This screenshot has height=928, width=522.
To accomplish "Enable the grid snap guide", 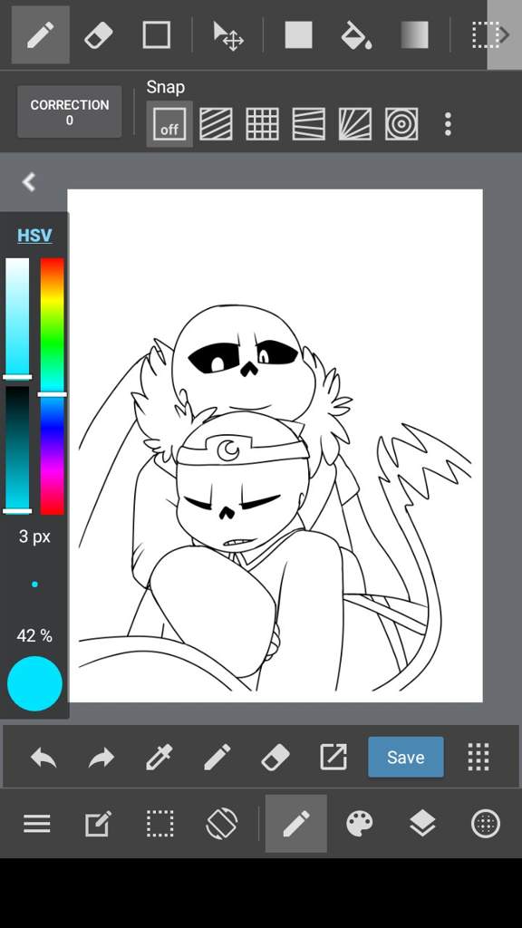I will point(262,123).
